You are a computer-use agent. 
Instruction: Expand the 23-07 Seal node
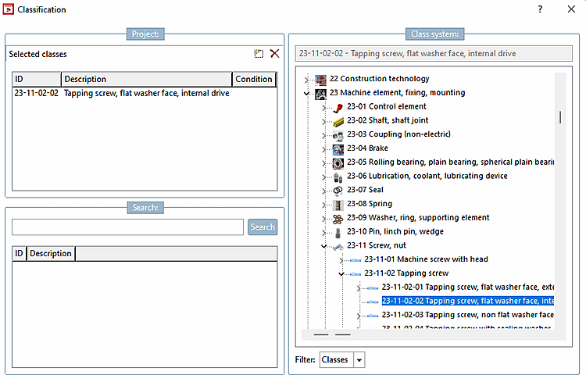(324, 191)
